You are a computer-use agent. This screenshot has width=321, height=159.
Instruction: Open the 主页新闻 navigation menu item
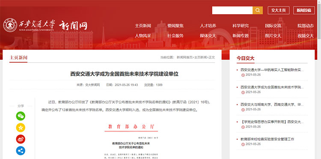pyautogui.click(x=143, y=26)
